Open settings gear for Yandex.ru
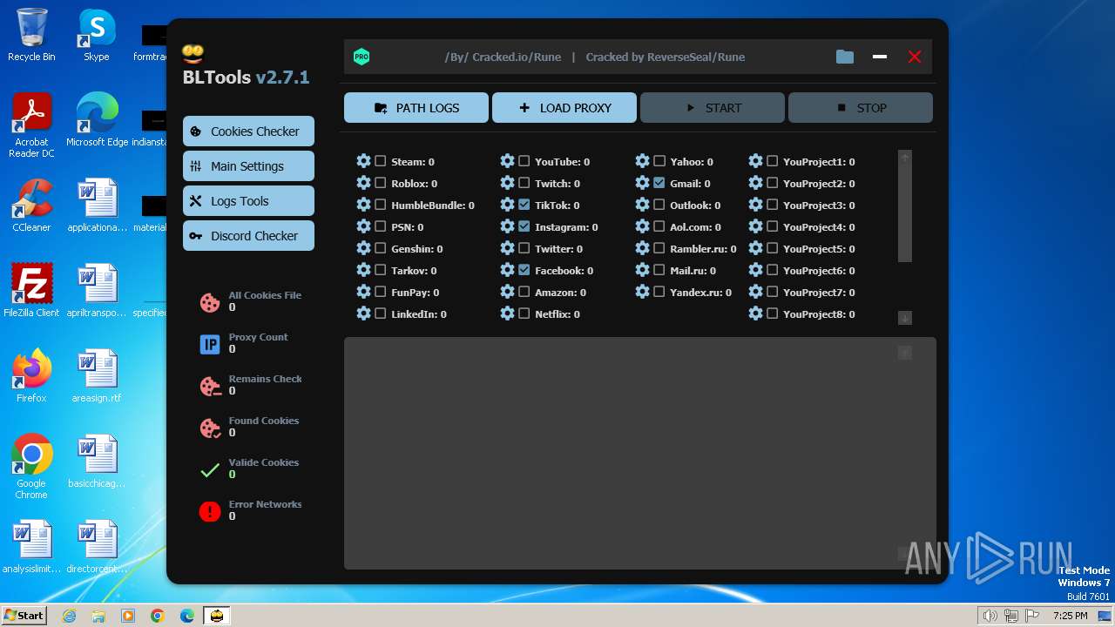Image resolution: width=1115 pixels, height=627 pixels. [x=643, y=292]
